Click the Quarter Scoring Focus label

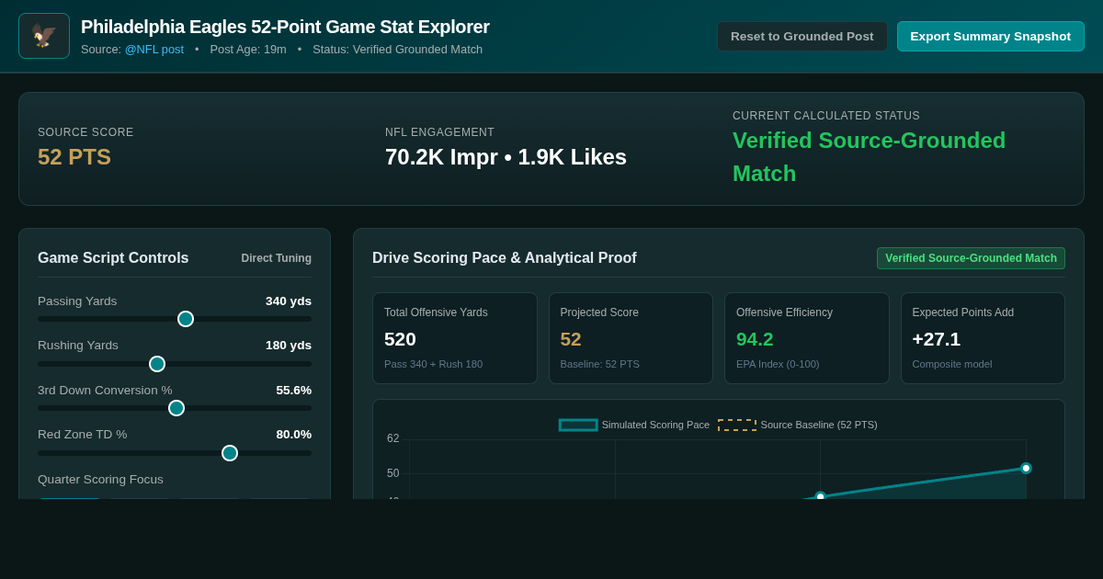(x=100, y=479)
